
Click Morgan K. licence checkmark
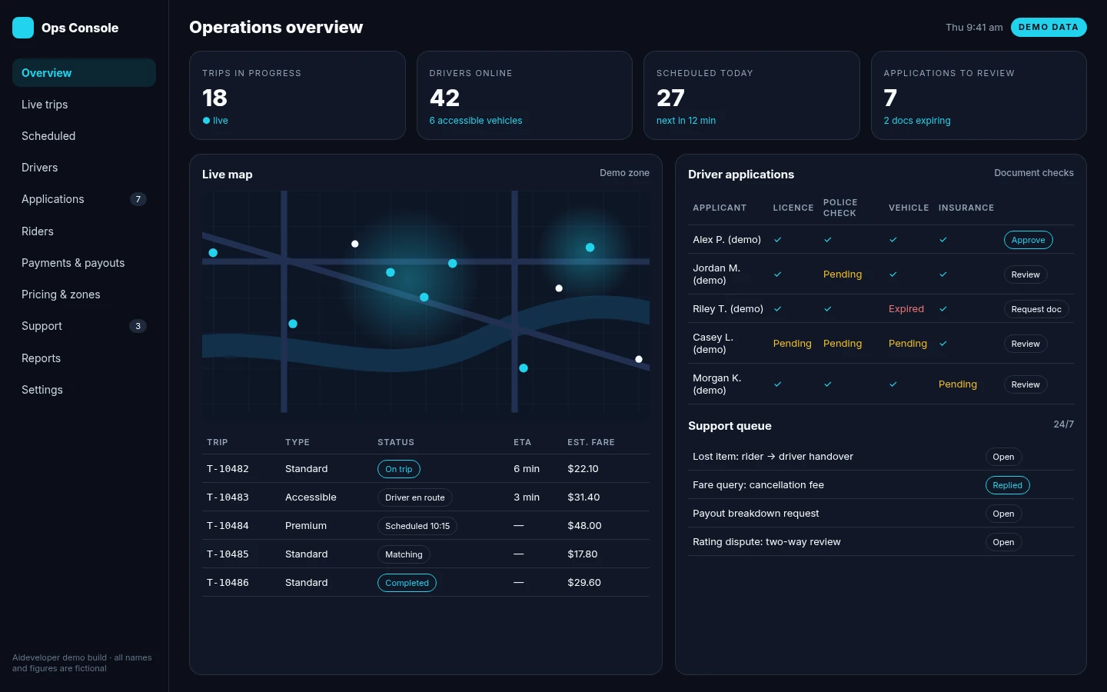(777, 384)
